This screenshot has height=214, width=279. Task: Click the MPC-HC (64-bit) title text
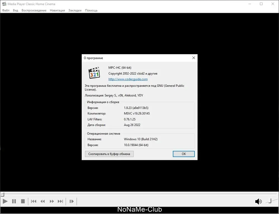[x=120, y=68]
